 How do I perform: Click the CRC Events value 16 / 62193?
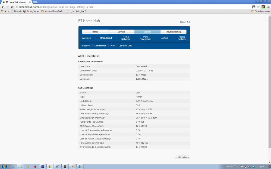click(x=141, y=126)
